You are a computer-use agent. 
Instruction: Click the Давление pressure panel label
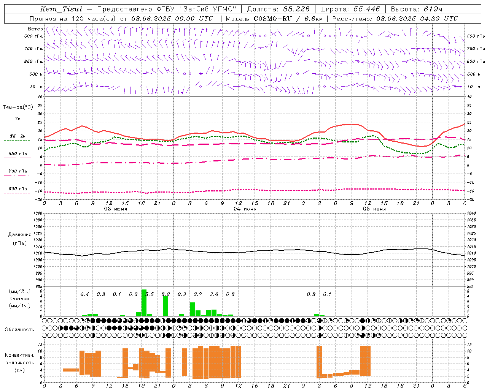20,235
